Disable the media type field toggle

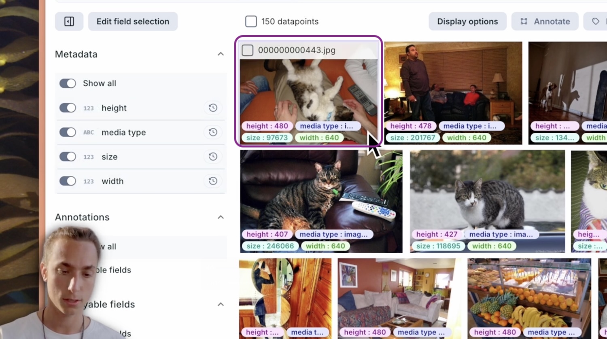[x=68, y=132]
